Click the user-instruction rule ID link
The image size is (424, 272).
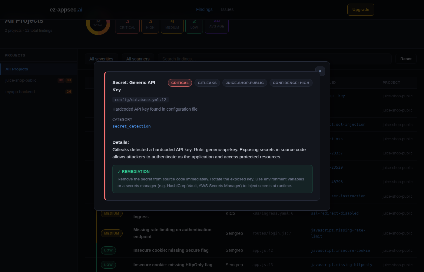tap(348, 196)
